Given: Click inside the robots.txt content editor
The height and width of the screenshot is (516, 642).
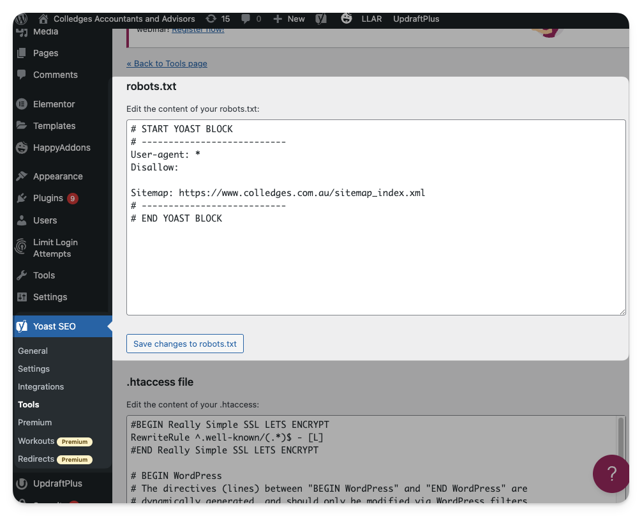Looking at the screenshot, I should point(376,268).
